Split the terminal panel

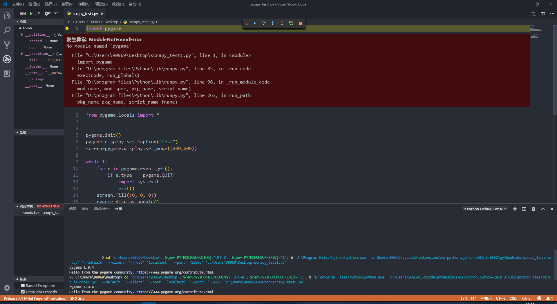tap(524, 209)
